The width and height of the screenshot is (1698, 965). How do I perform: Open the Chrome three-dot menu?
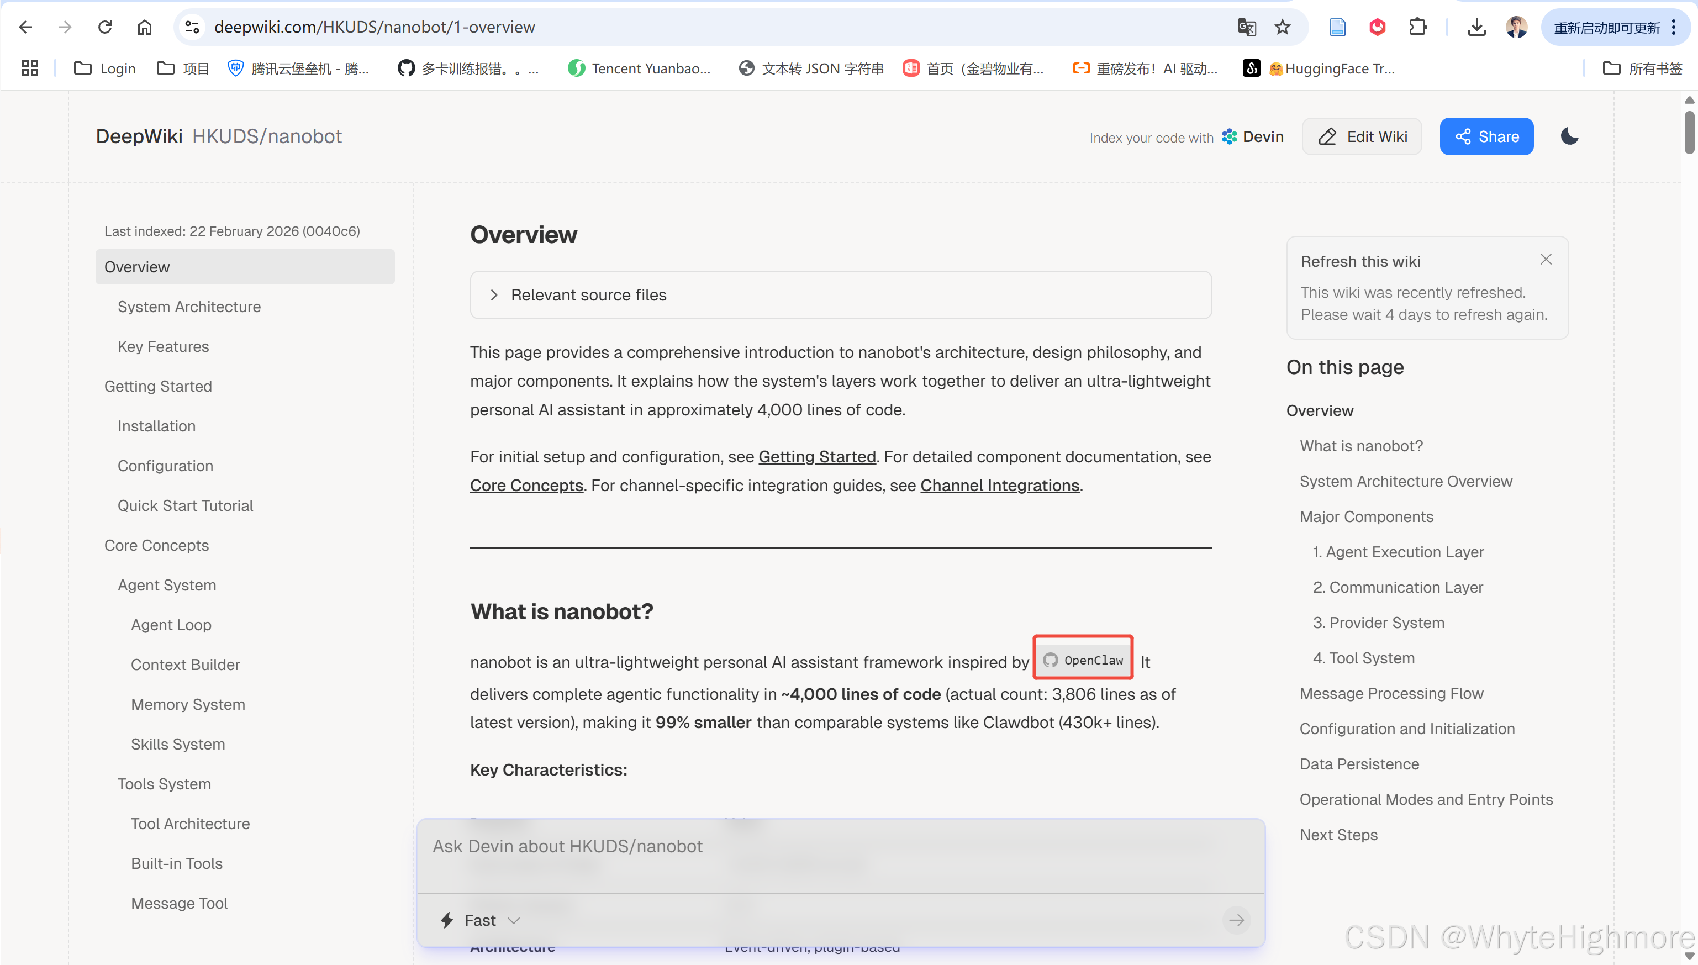tap(1674, 27)
